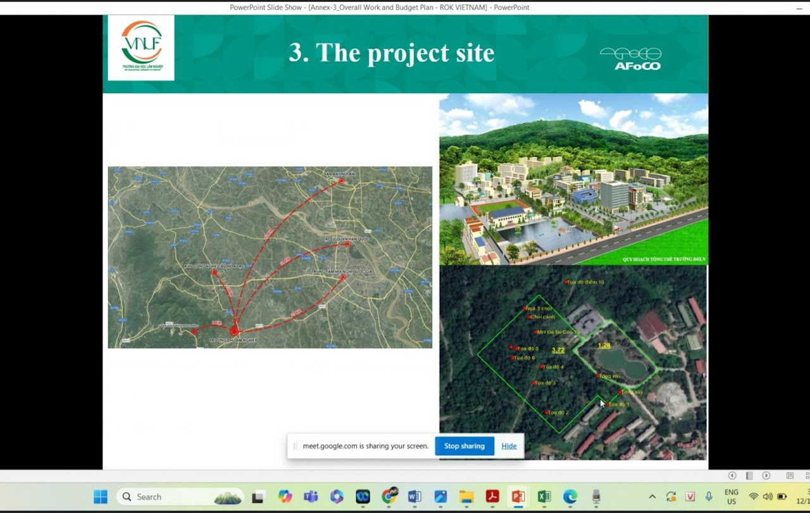Open Microsoft Word from the taskbar

coord(414,497)
